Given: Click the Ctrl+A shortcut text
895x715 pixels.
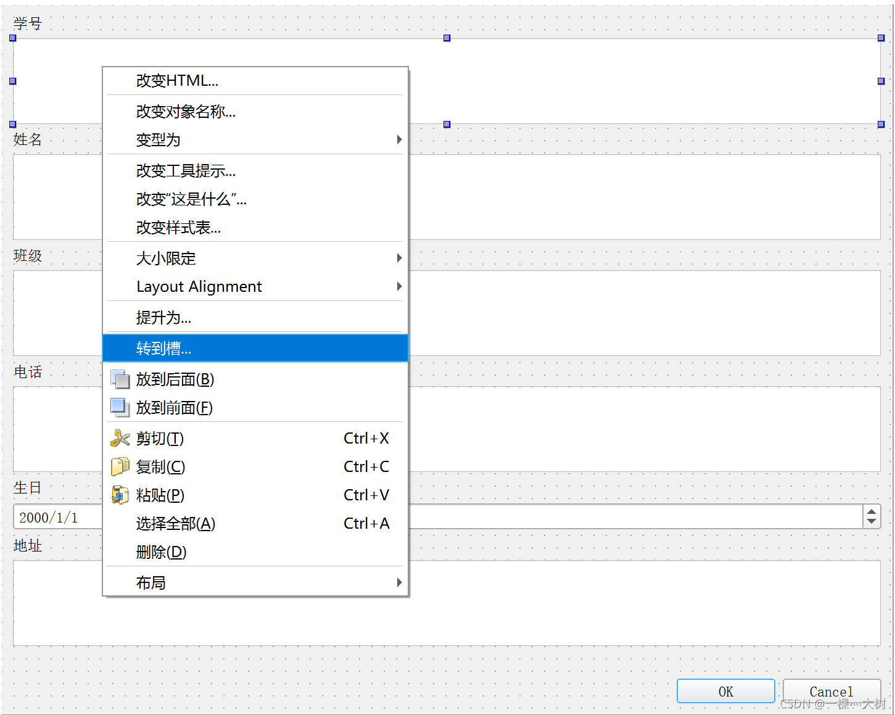Looking at the screenshot, I should click(366, 523).
